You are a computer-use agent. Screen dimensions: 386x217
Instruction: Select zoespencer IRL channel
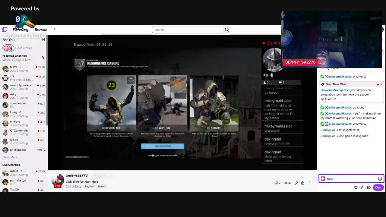24,105
